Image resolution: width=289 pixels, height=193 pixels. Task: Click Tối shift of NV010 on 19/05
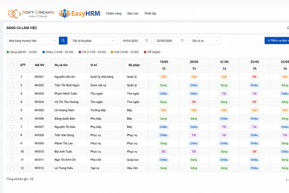(x=163, y=152)
